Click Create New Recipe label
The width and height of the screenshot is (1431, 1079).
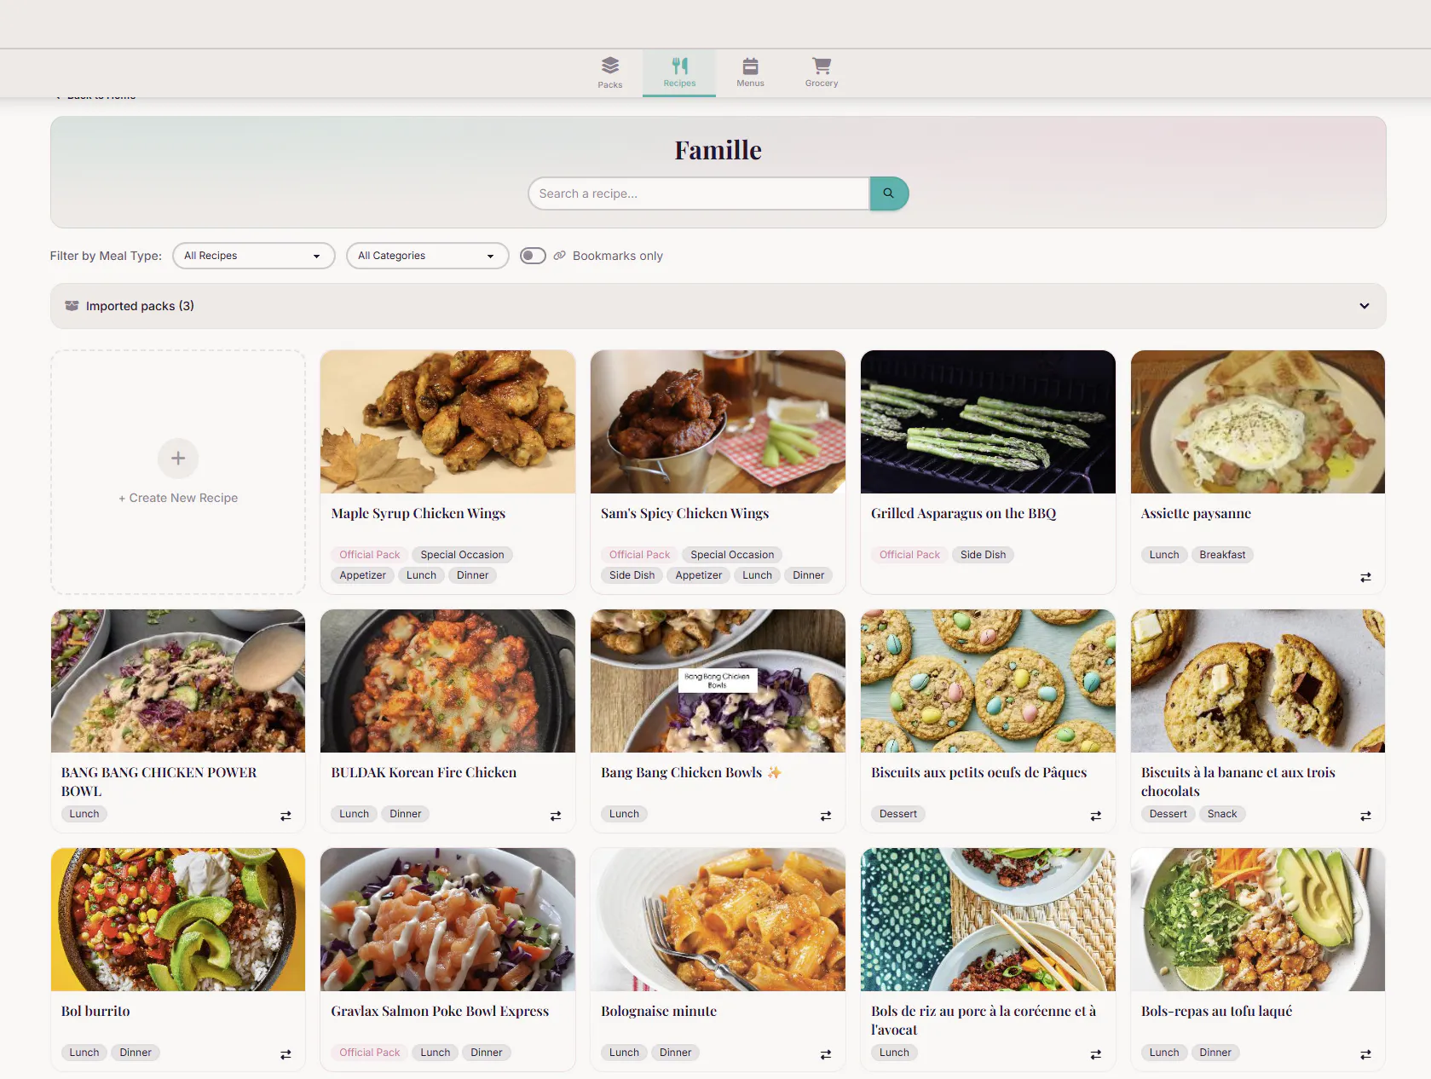tap(178, 498)
